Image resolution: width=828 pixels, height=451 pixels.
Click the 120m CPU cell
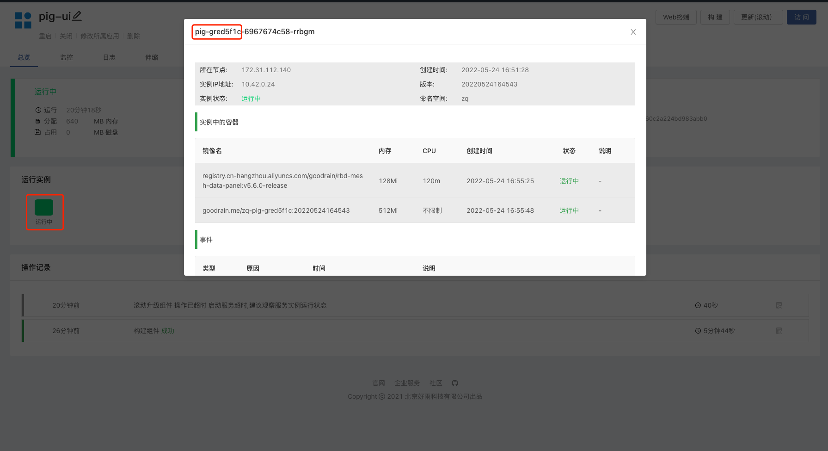(x=431, y=181)
